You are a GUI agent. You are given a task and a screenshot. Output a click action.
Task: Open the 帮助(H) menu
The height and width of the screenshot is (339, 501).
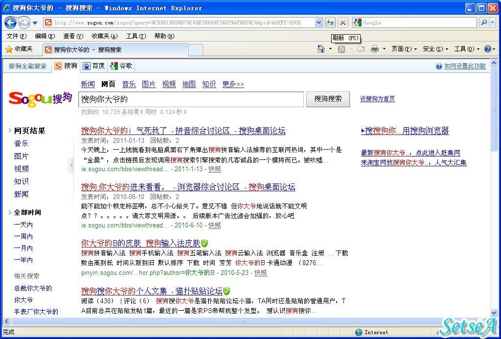click(x=164, y=36)
